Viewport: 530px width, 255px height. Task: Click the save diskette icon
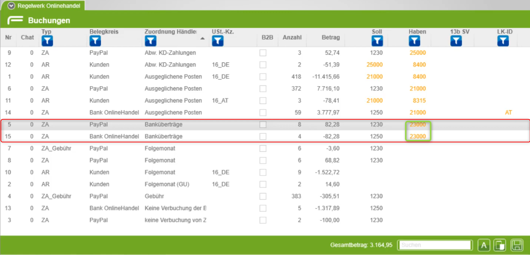[x=517, y=245]
